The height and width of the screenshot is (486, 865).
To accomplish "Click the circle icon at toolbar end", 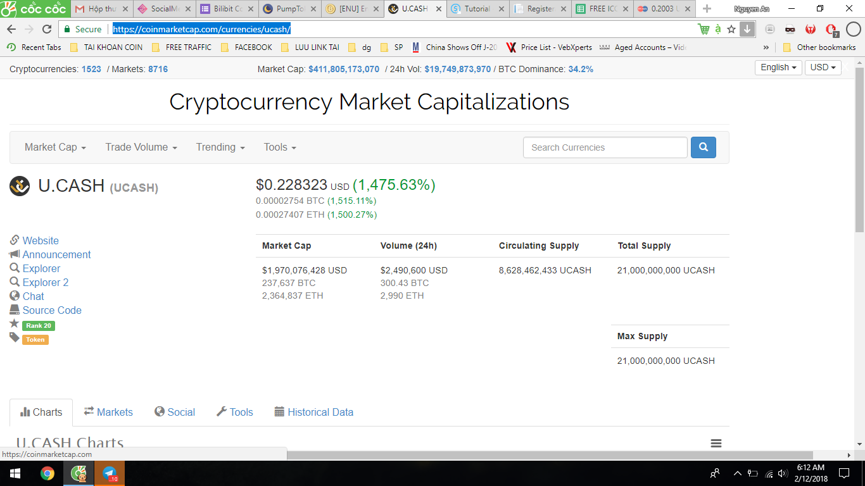I will 853,29.
